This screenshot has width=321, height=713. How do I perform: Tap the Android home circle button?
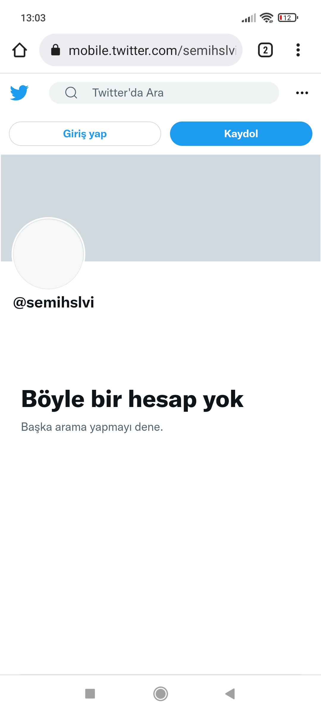(x=160, y=694)
